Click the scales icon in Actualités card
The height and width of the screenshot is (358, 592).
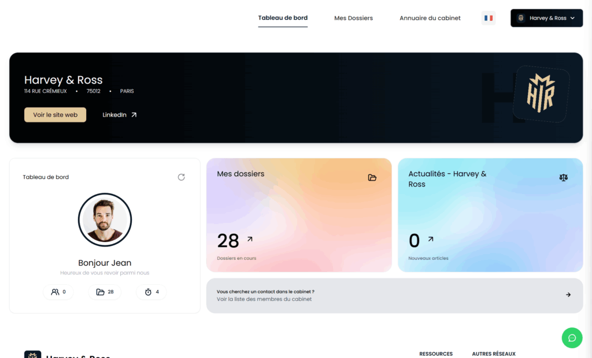point(563,177)
